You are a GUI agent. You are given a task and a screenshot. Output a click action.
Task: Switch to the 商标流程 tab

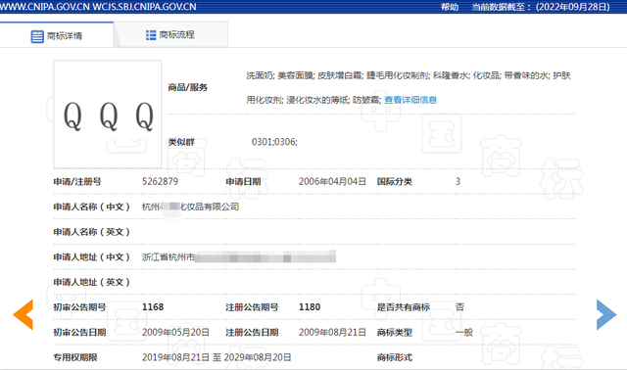[170, 35]
